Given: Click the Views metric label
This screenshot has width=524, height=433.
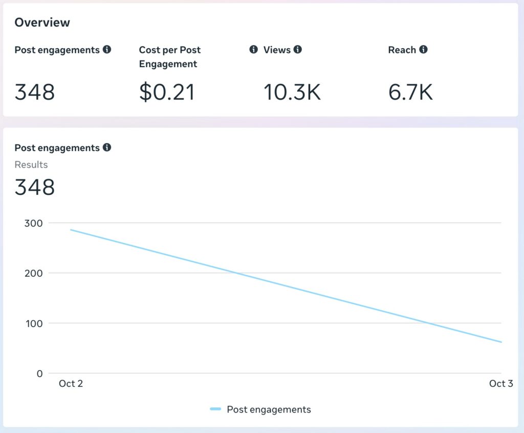Looking at the screenshot, I should tap(277, 50).
